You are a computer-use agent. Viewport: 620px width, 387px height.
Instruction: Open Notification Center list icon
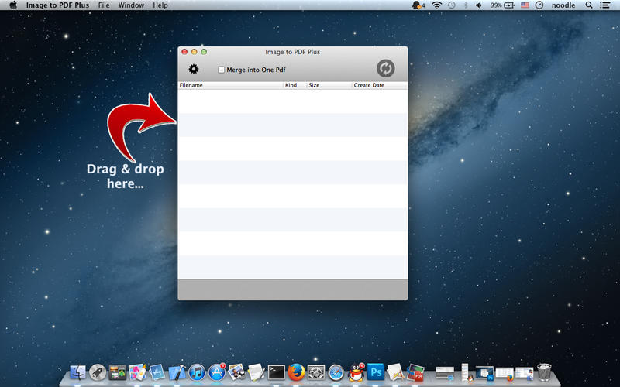coord(604,5)
